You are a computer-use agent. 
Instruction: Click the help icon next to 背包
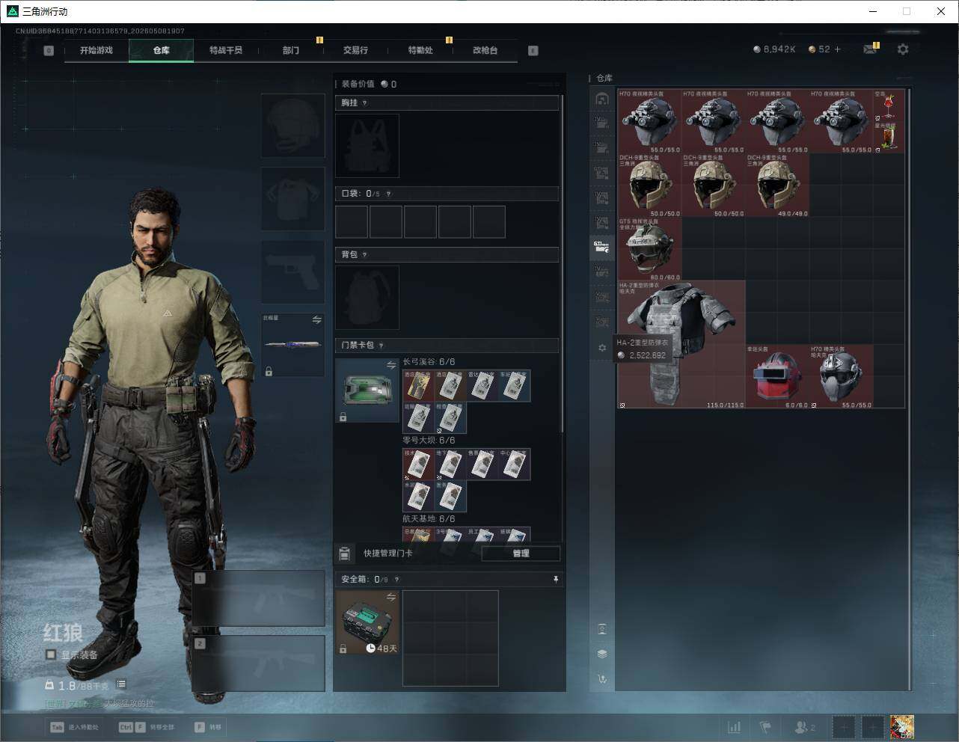(365, 255)
